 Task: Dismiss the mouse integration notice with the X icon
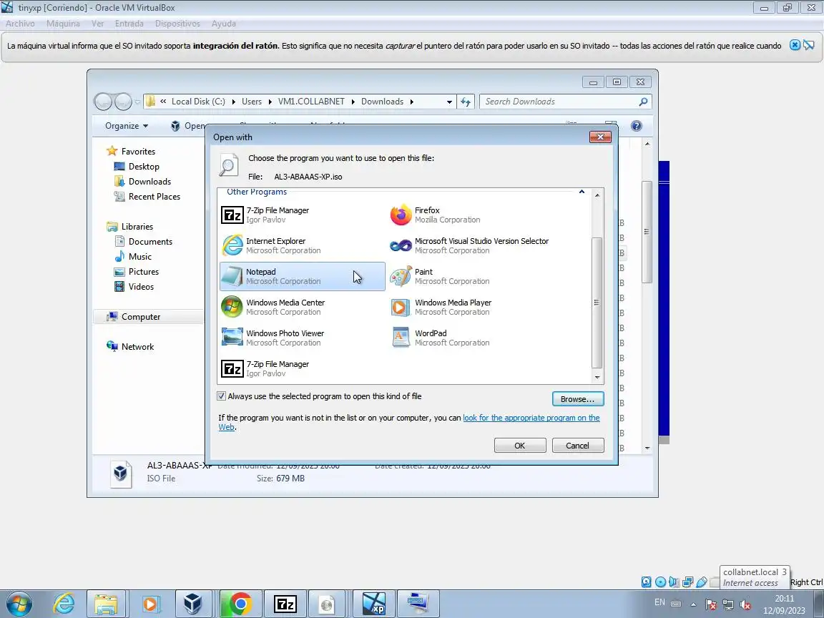(795, 45)
